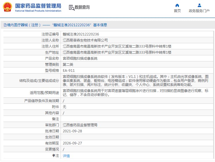Click the 其他内容 label
The height and width of the screenshot is (162, 215).
click(x=52, y=113)
